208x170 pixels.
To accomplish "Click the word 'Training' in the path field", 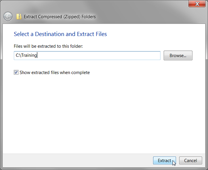I will (x=29, y=55).
